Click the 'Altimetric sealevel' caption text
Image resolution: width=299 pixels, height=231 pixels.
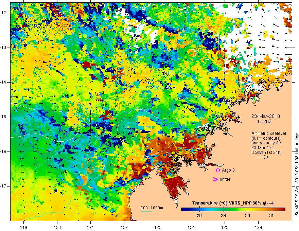coord(269,134)
